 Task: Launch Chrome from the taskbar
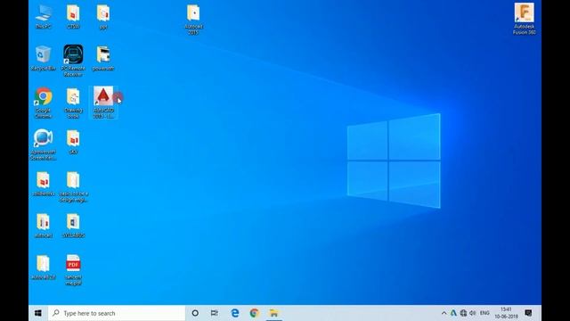coord(254,313)
